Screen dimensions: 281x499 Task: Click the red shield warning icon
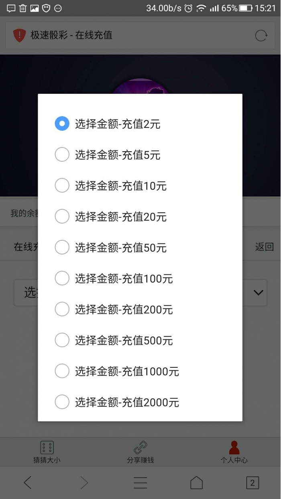(19, 35)
